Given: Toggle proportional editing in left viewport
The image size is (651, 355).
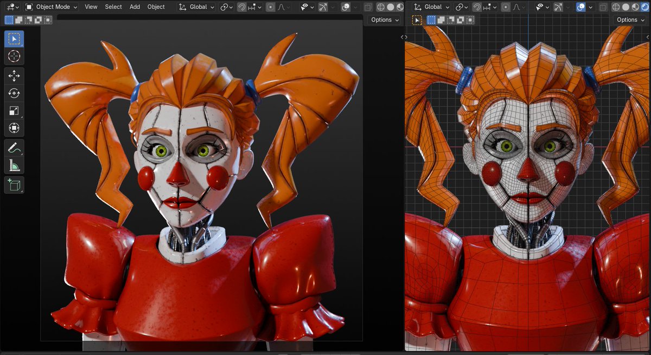Looking at the screenshot, I should [271, 7].
